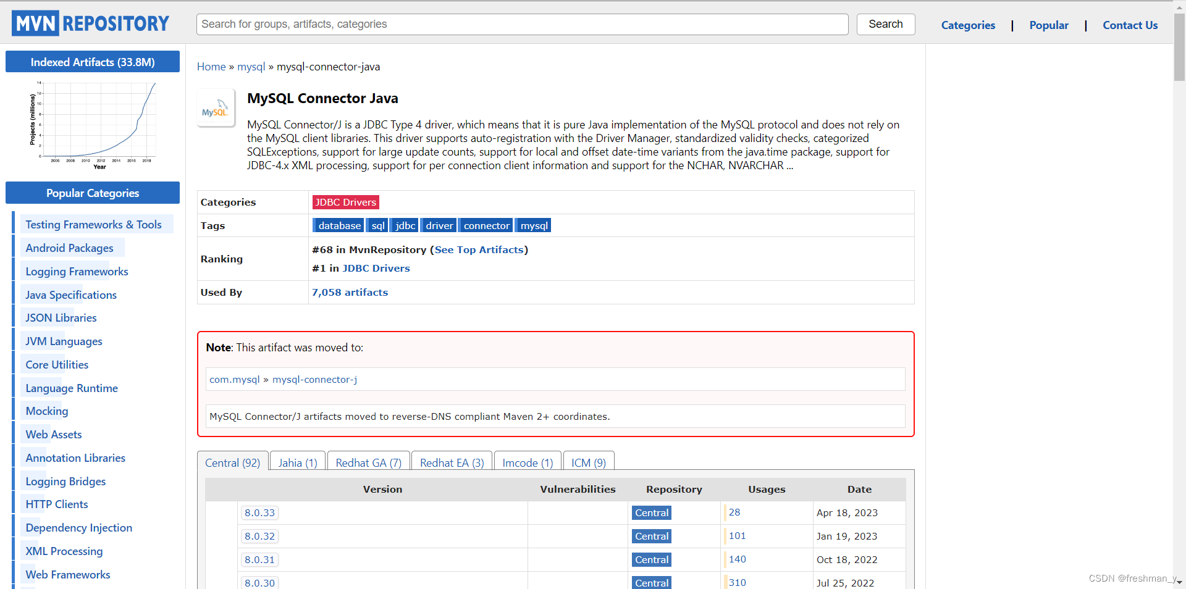
Task: Open Web Assets category
Action: (x=54, y=434)
